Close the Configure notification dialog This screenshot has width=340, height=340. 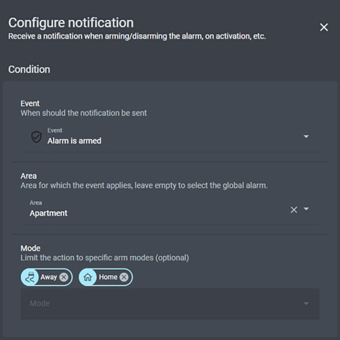pyautogui.click(x=324, y=27)
